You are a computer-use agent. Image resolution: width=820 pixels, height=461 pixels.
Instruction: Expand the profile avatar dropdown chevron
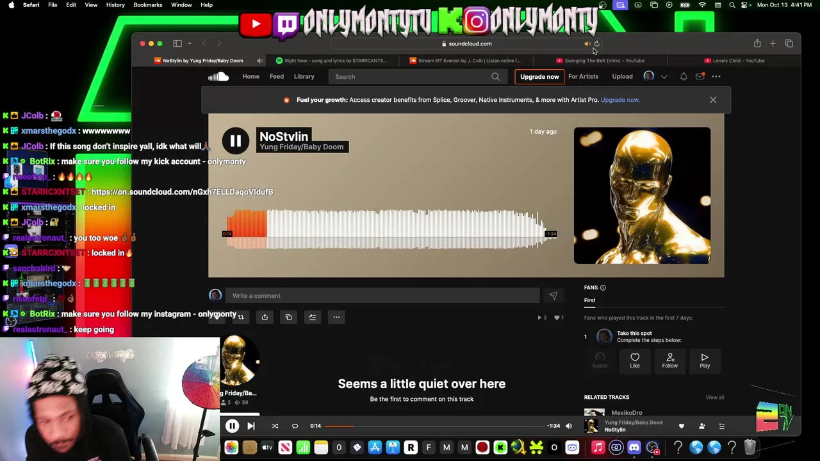664,77
